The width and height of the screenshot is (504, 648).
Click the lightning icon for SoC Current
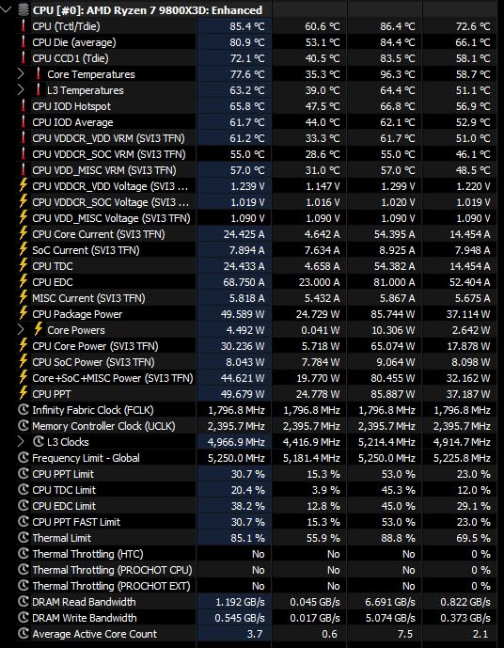tap(24, 250)
